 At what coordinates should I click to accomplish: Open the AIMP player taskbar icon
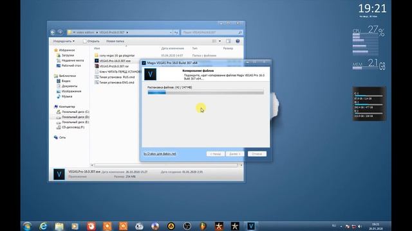[171, 226]
